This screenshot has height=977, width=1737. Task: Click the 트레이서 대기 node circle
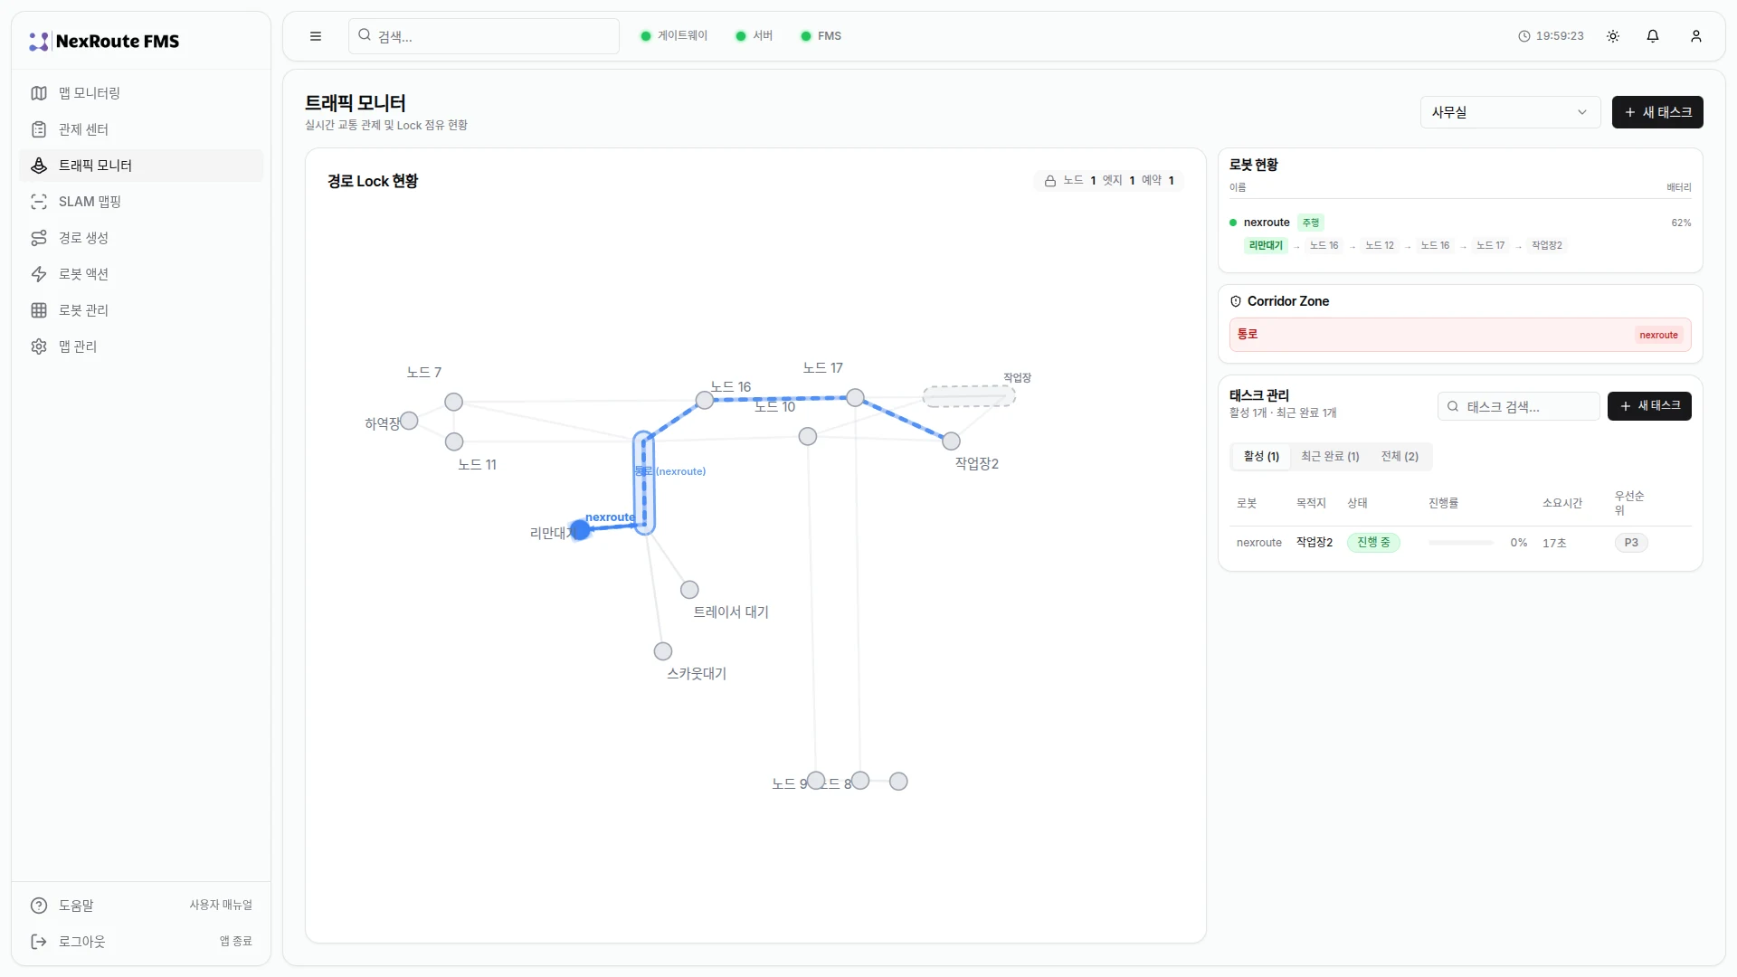tap(689, 590)
